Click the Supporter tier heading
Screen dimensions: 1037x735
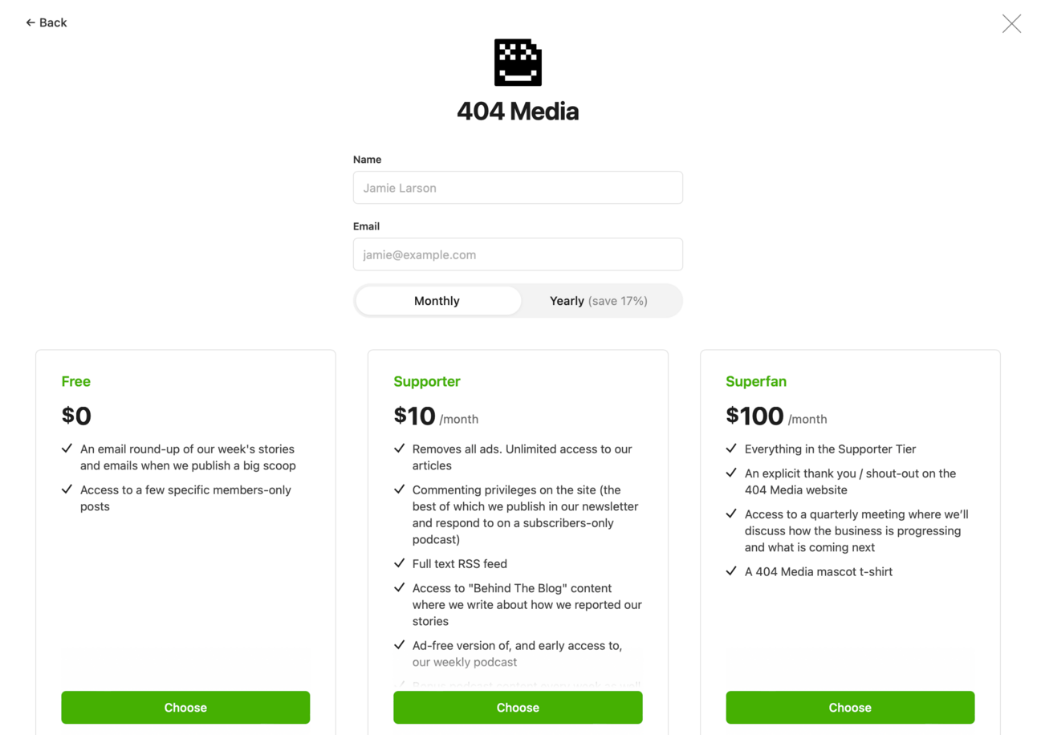pos(427,382)
